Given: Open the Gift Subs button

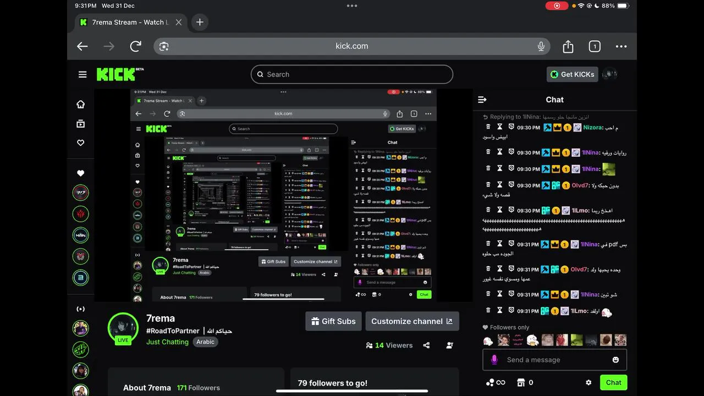Looking at the screenshot, I should click(333, 321).
